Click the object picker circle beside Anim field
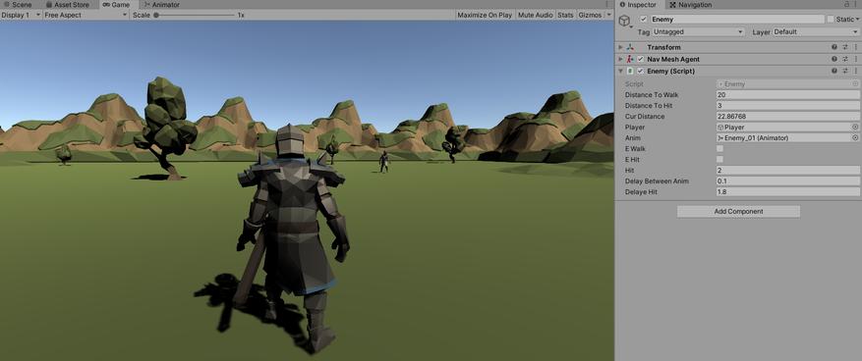Image resolution: width=862 pixels, height=361 pixels. coord(855,138)
